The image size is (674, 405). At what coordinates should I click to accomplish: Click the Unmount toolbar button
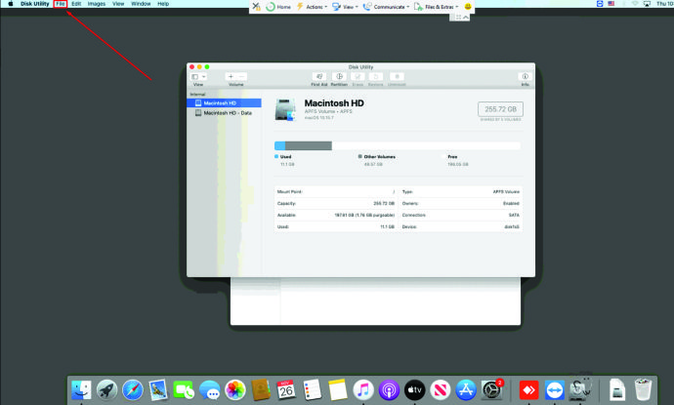pos(397,77)
